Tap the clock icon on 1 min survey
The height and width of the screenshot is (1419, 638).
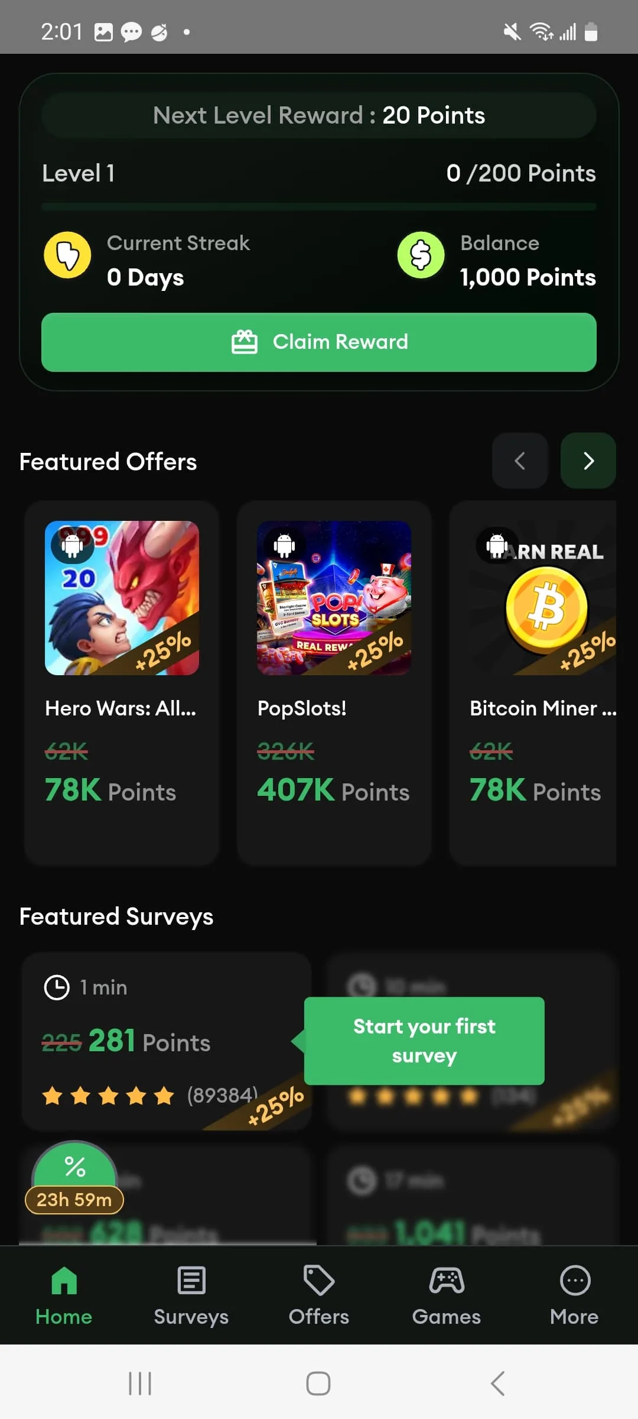click(x=57, y=987)
